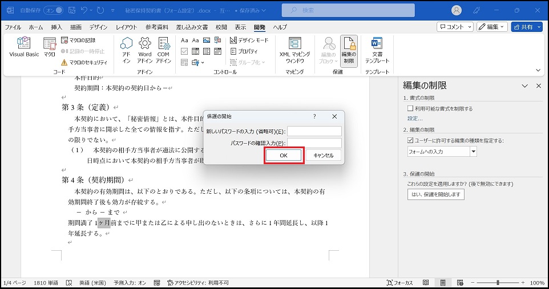549x289 pixels.
Task: Check 利用可能な書式を制限する
Action: click(410, 108)
